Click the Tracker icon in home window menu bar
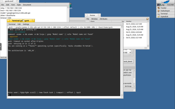The image size is (175, 109). pos(147,19)
